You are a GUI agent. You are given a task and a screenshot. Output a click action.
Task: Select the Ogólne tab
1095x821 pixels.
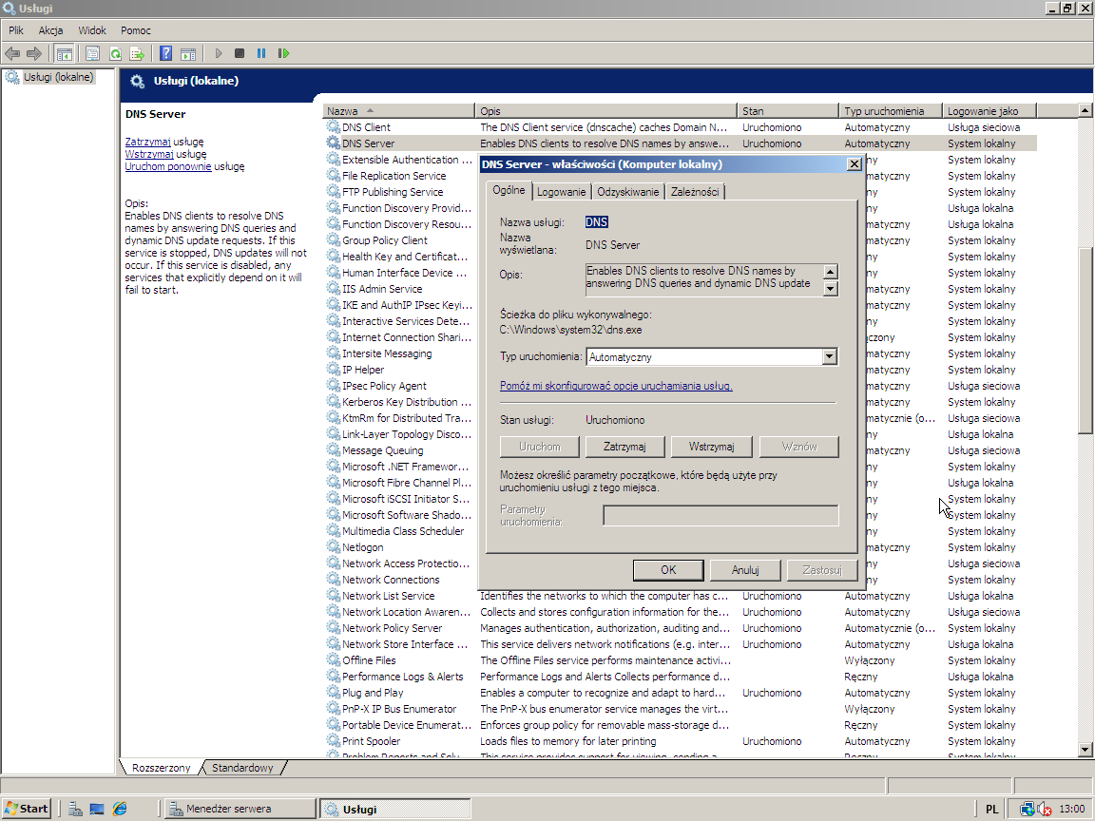point(509,190)
